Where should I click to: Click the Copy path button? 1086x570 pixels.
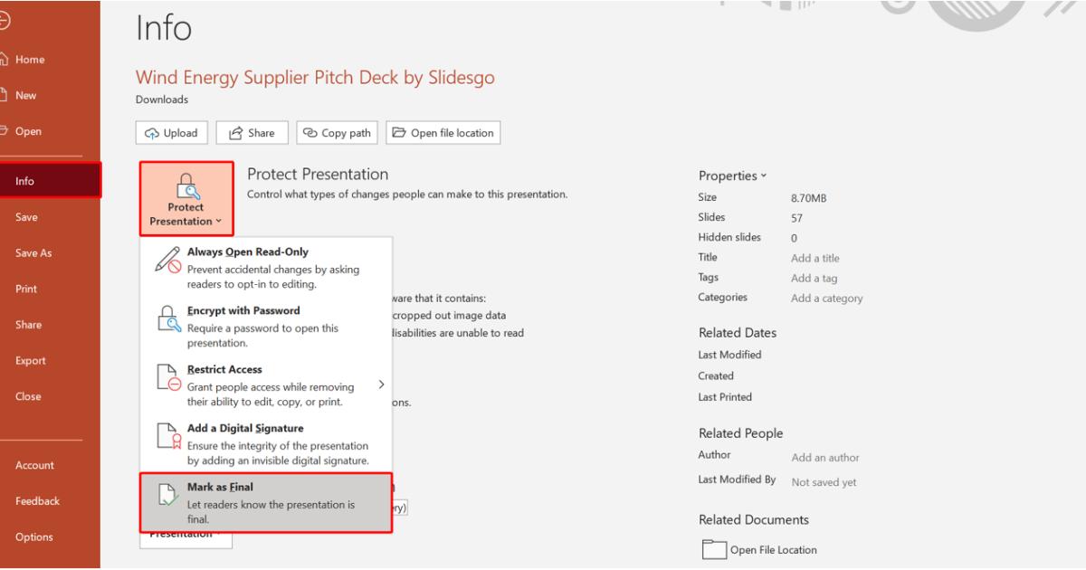tap(338, 133)
